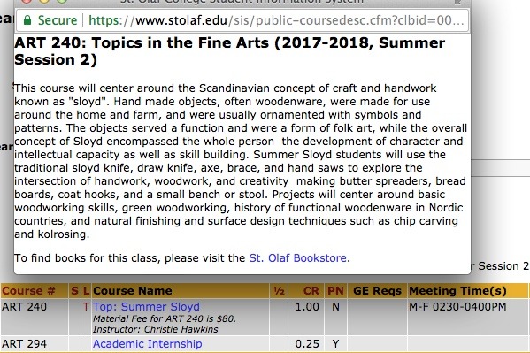Open the St. Olaf Bookstore link
The width and height of the screenshot is (530, 353).
(x=297, y=258)
